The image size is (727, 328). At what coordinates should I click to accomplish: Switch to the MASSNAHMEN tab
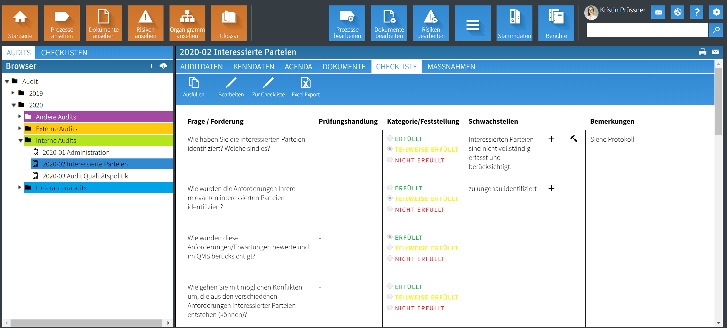[x=451, y=66]
